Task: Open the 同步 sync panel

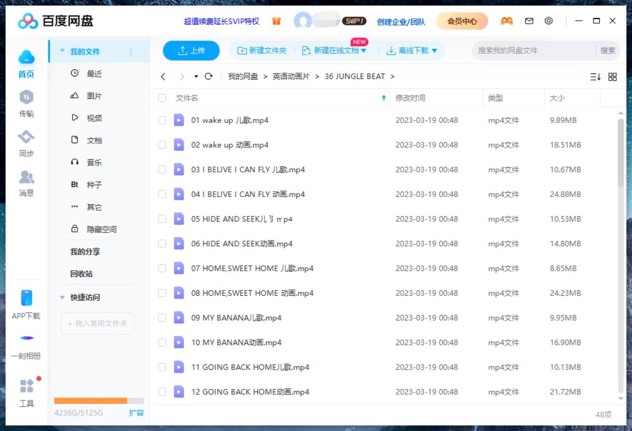Action: (x=26, y=143)
